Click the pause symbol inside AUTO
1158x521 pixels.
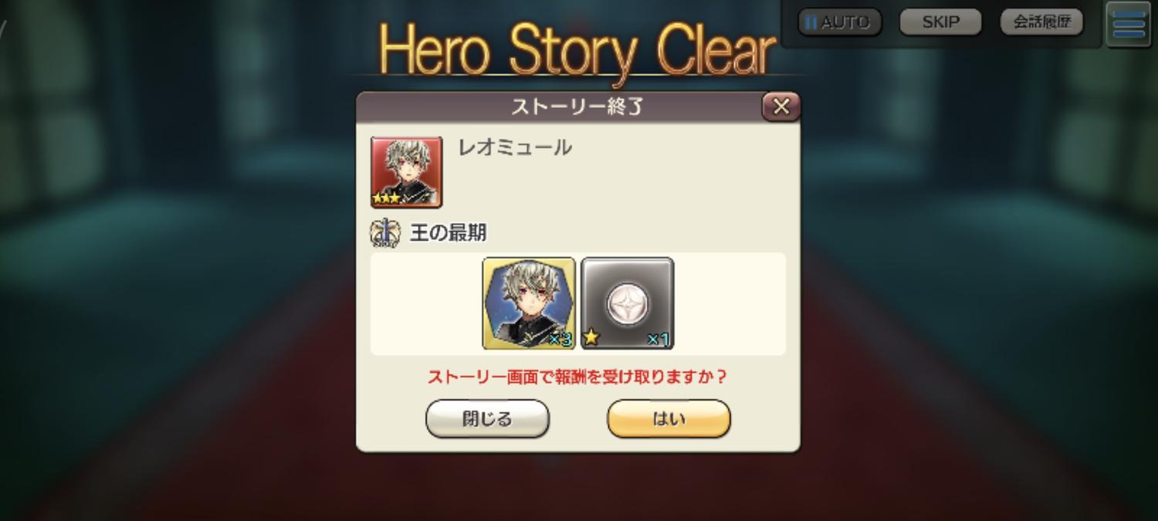(x=811, y=22)
